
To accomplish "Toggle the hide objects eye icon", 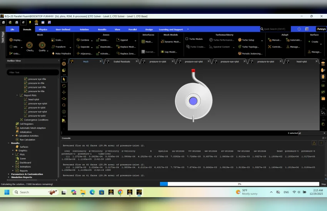I will click(323, 92).
